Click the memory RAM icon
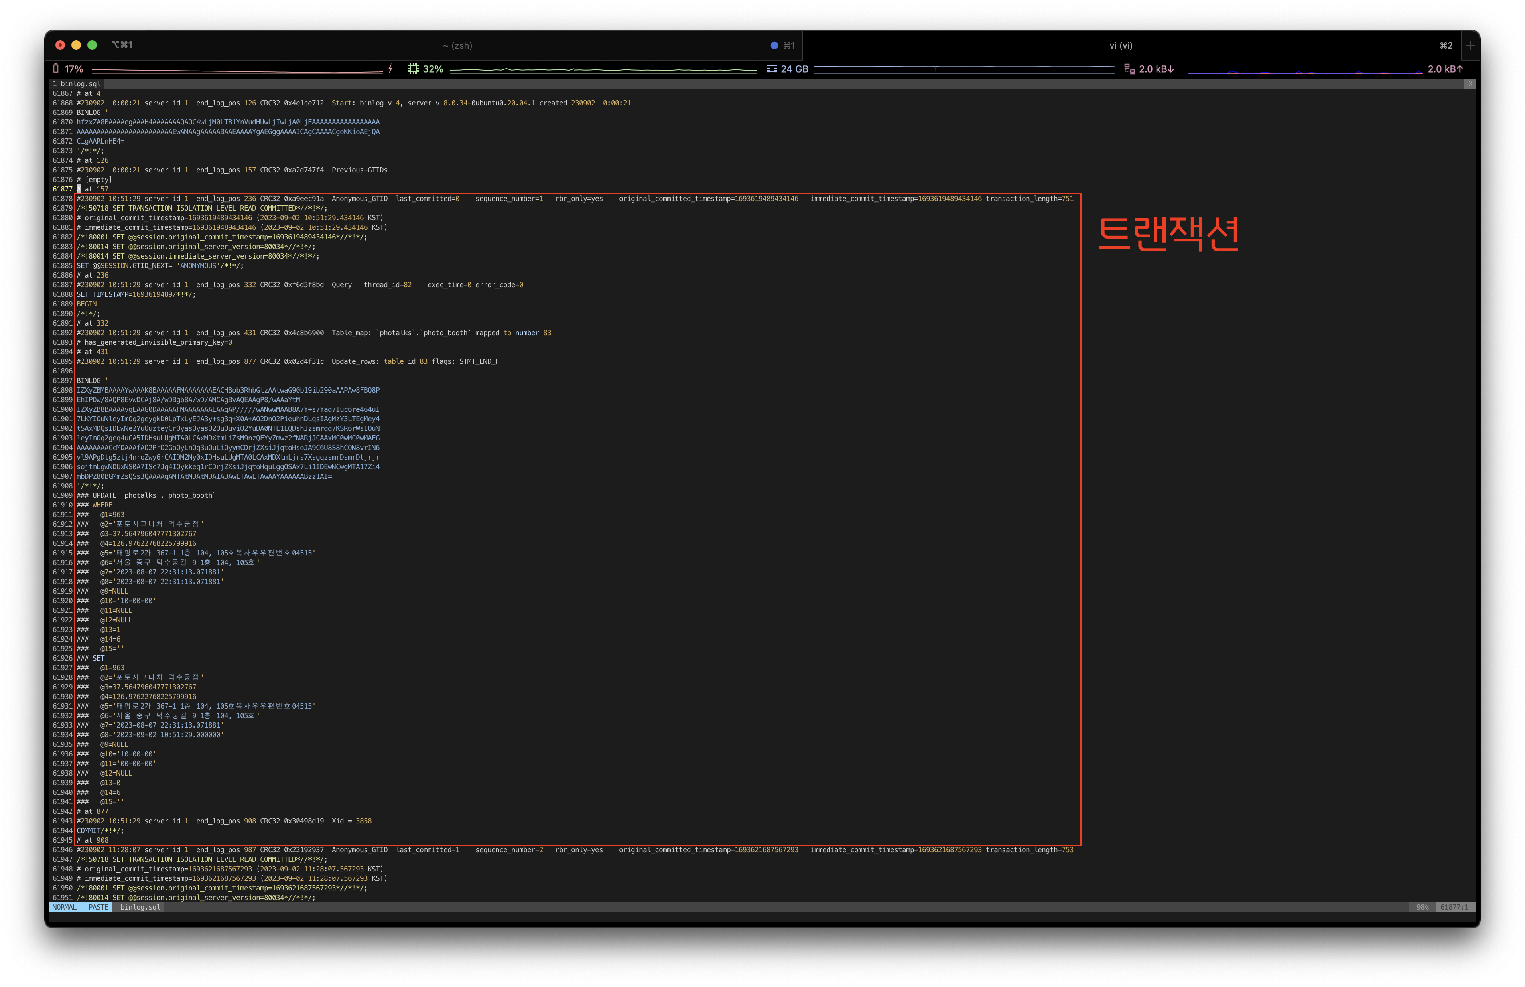 [x=772, y=69]
